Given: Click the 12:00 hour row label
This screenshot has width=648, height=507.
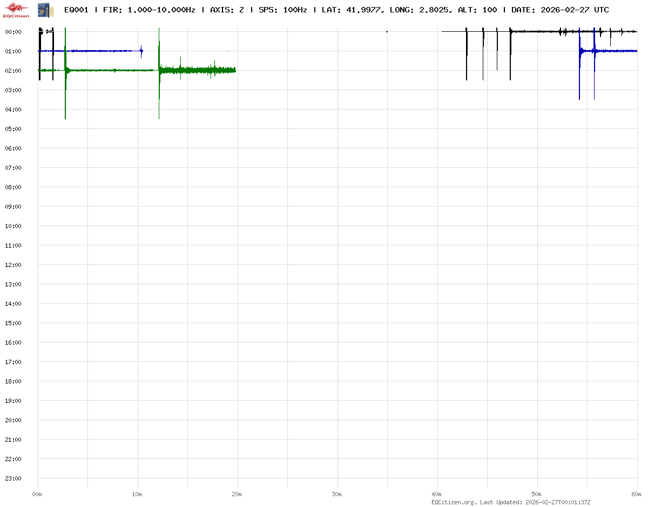Looking at the screenshot, I should pos(12,265).
